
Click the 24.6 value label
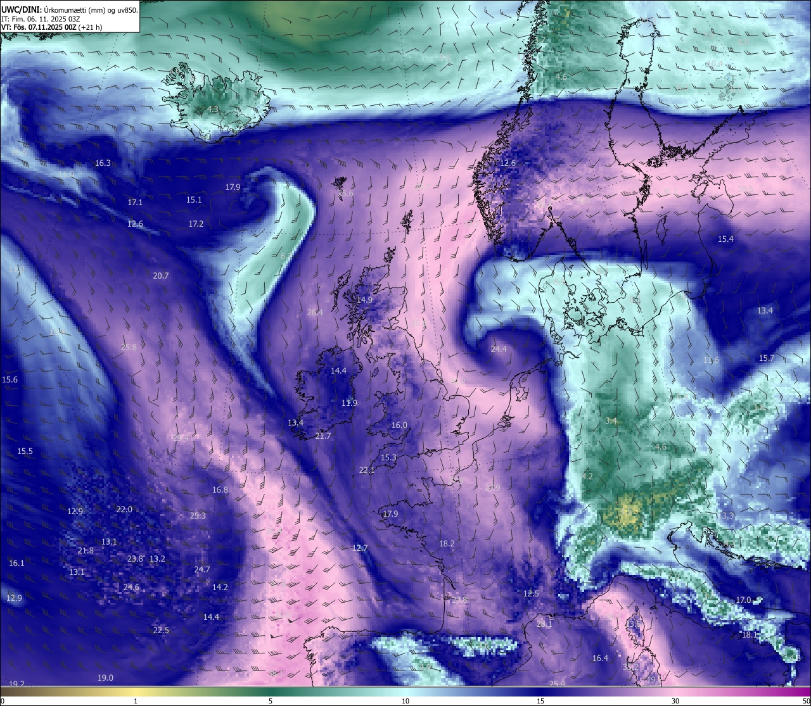pyautogui.click(x=131, y=587)
